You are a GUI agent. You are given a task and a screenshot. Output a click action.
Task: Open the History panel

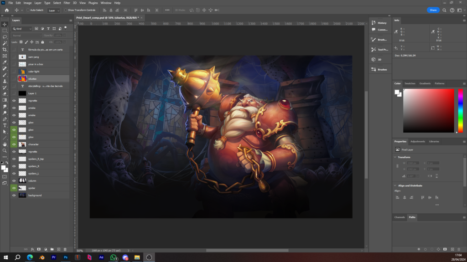(379, 23)
